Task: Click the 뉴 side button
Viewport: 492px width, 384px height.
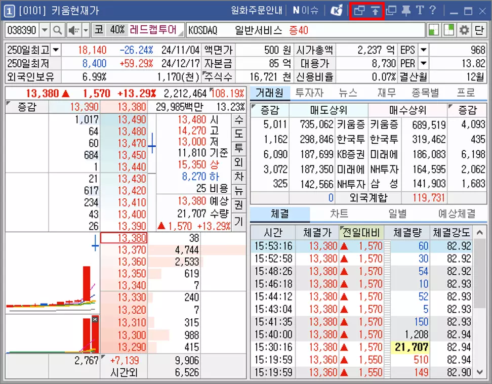Action: pos(239,191)
